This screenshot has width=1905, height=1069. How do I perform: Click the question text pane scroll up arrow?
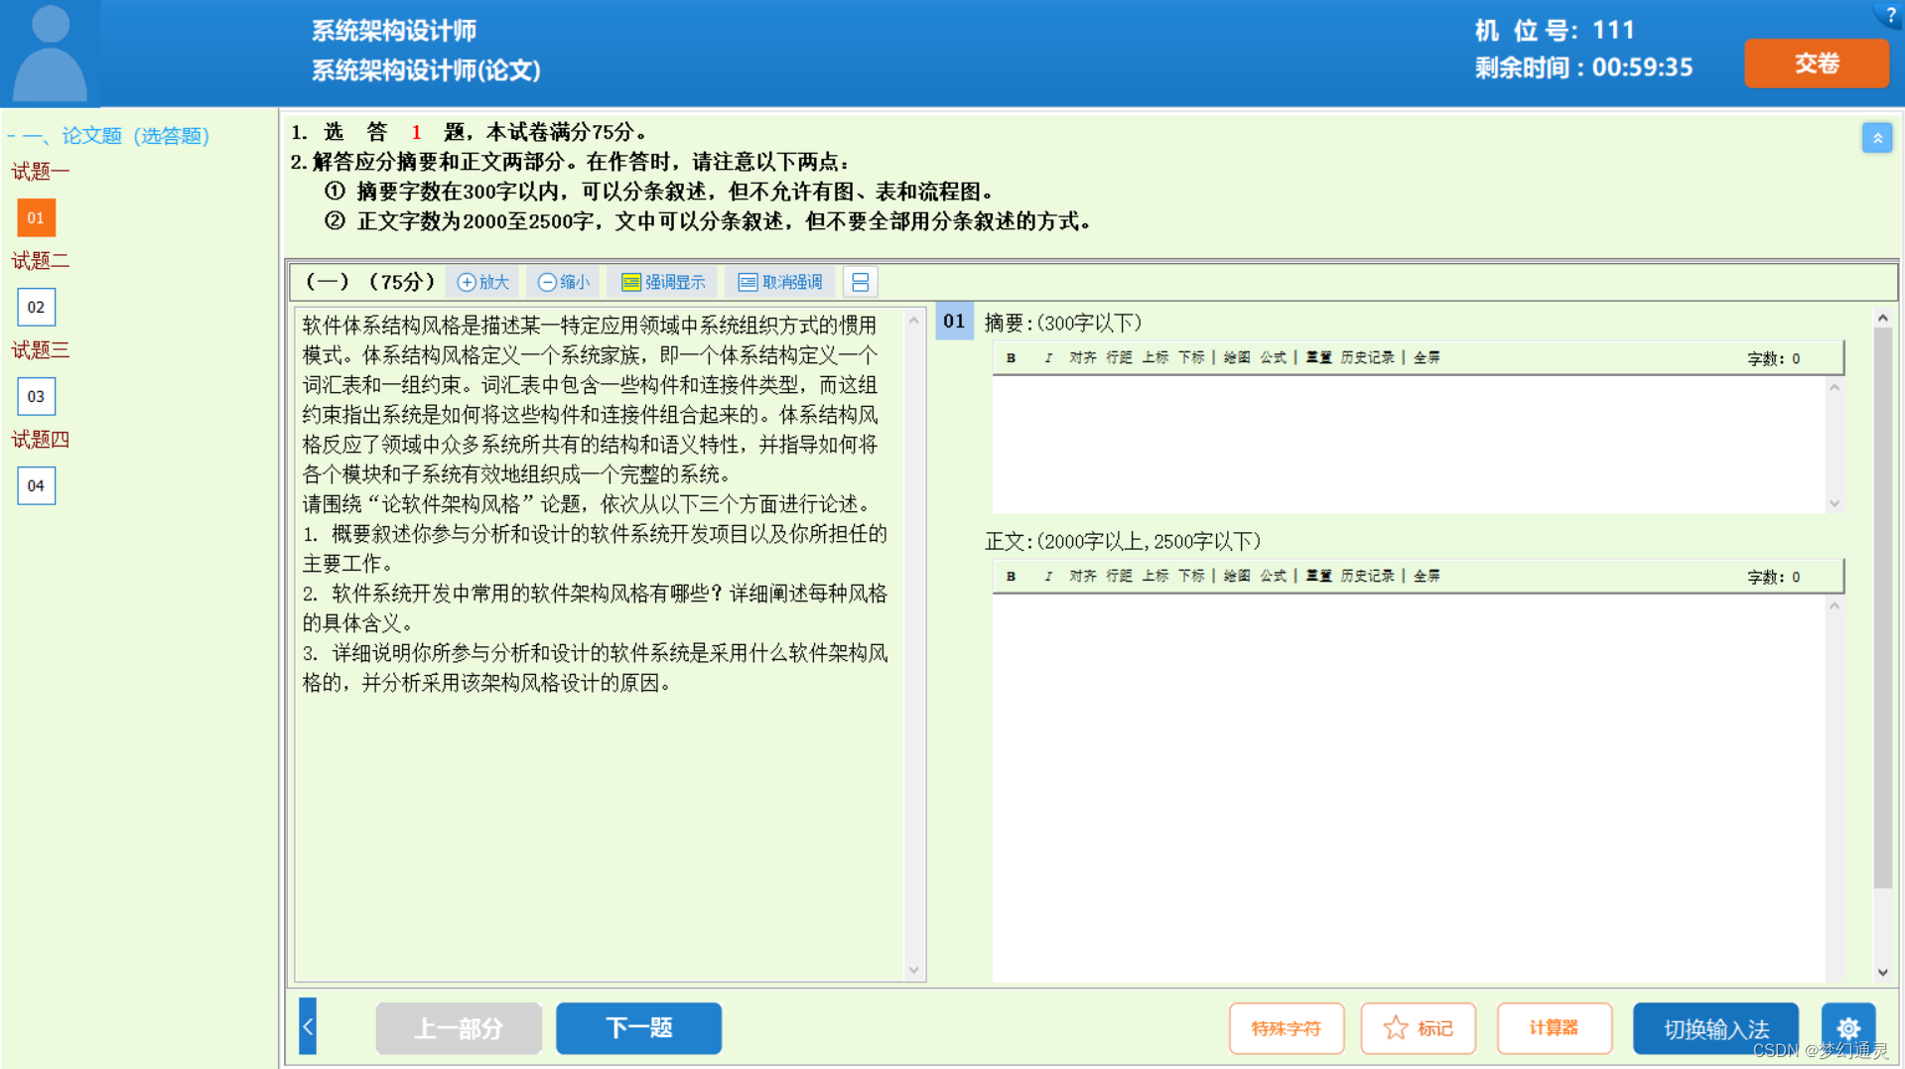coord(914,320)
